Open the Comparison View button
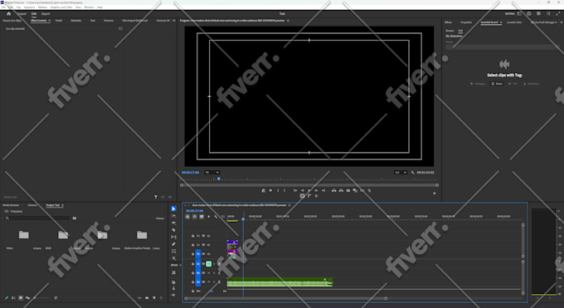 tap(355, 191)
